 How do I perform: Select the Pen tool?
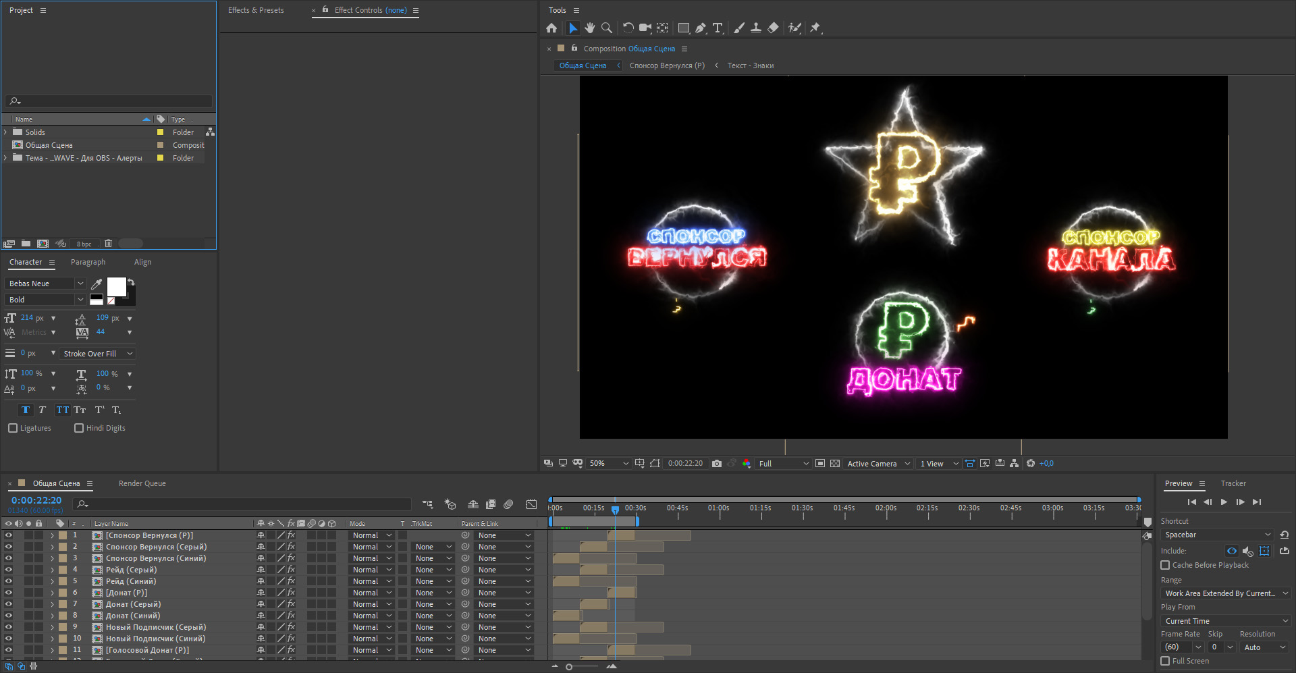click(701, 28)
